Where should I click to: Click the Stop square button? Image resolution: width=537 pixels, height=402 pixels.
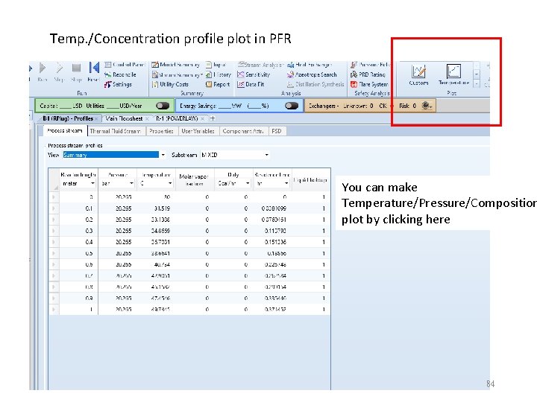(76, 71)
